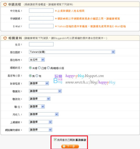140x149 pixels.
Task: Select the 偶/離婚/分居 radio button
Action: pos(48,68)
